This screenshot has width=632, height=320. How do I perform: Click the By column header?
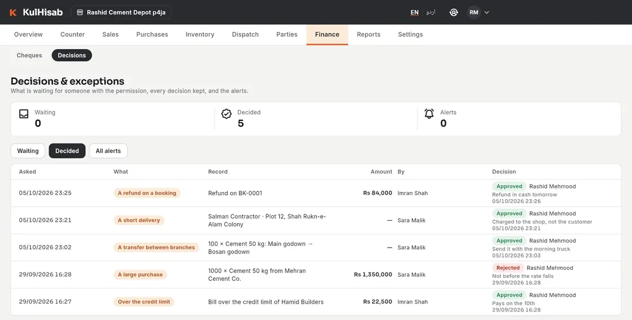(x=401, y=172)
